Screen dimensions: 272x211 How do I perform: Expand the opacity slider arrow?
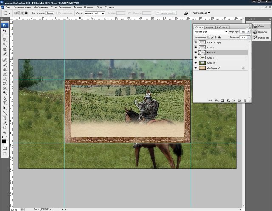tap(249, 32)
